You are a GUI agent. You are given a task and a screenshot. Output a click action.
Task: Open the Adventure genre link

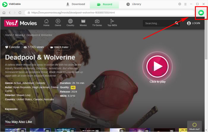coord(28,83)
